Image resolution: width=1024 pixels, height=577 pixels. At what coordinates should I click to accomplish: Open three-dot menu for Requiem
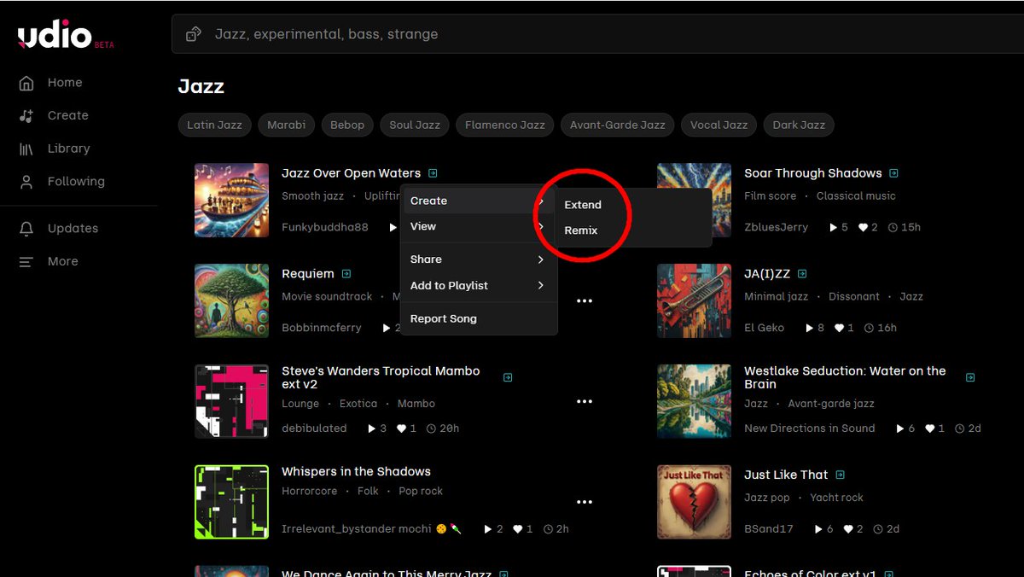[585, 301]
